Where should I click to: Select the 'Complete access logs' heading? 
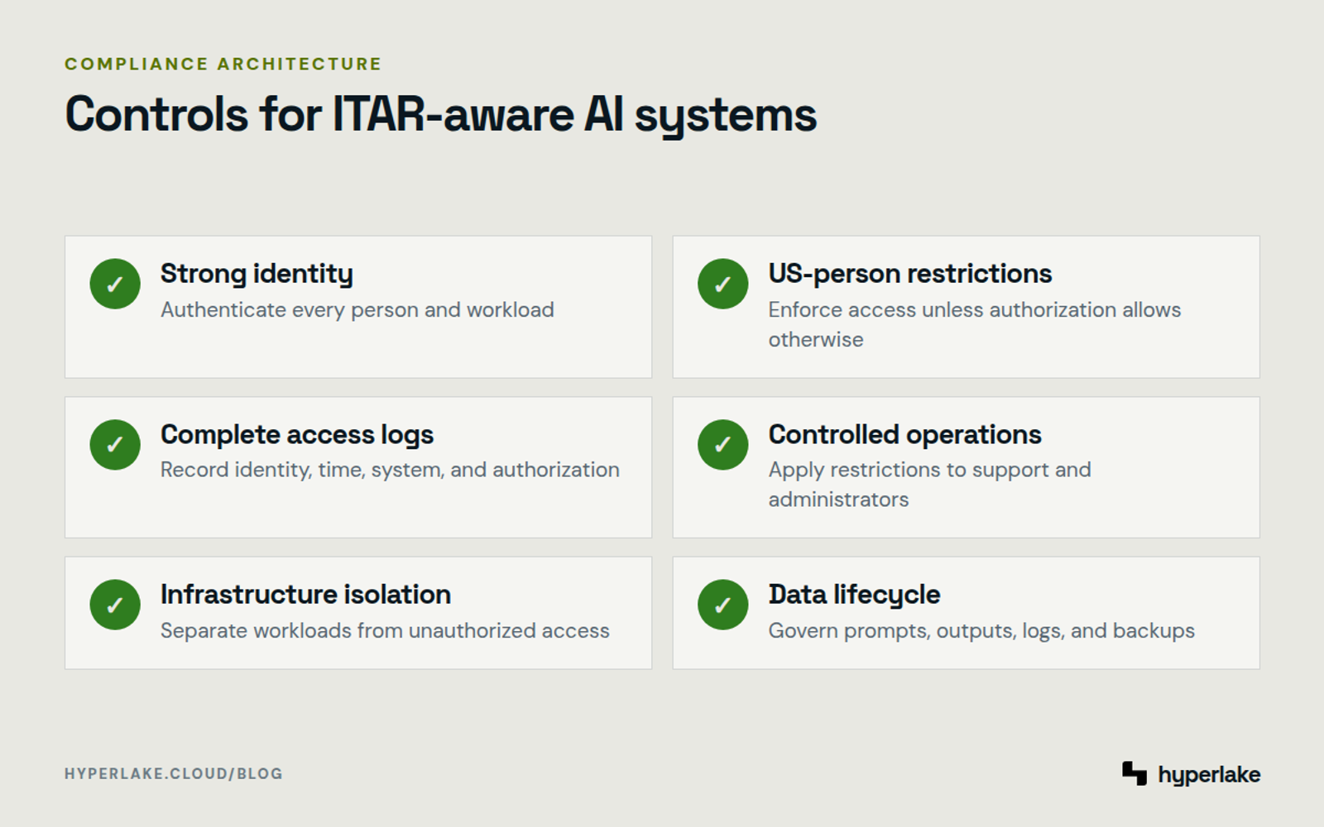[297, 435]
